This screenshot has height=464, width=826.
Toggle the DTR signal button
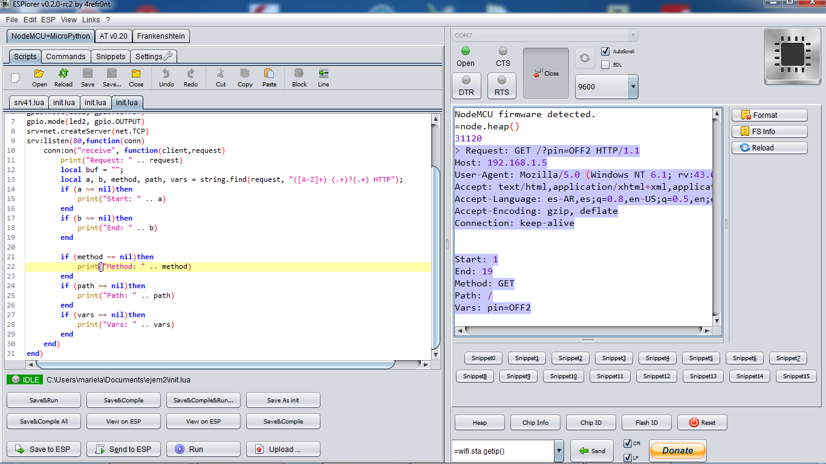tap(466, 85)
